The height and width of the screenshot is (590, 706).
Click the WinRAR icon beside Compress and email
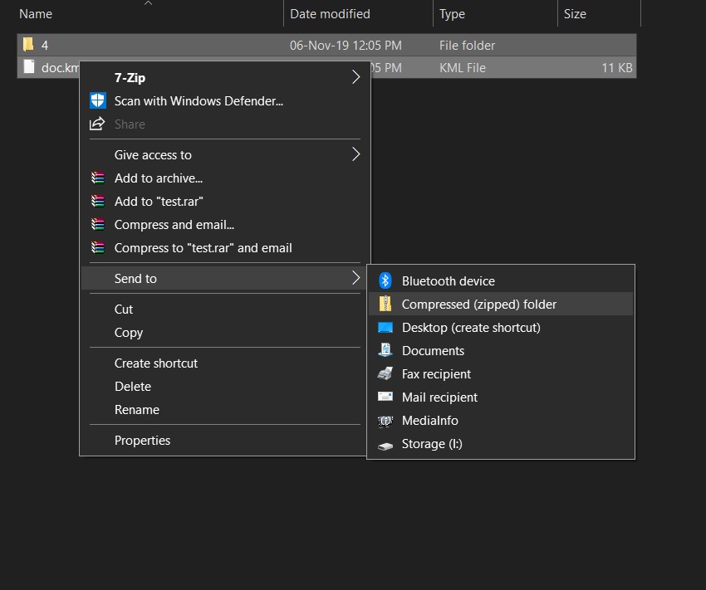(x=98, y=224)
